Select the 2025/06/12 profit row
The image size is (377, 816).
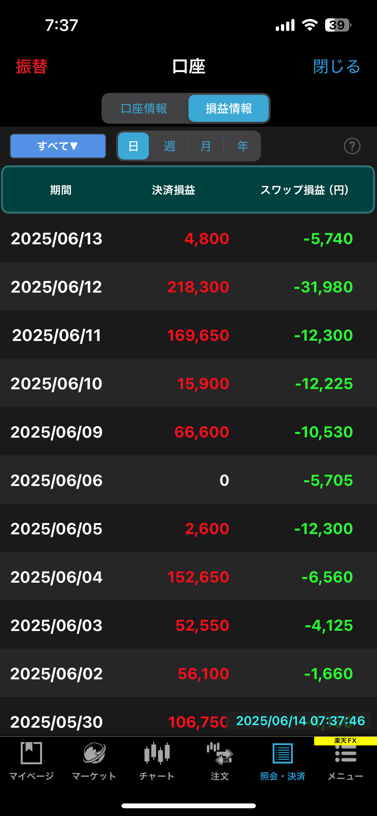(188, 287)
